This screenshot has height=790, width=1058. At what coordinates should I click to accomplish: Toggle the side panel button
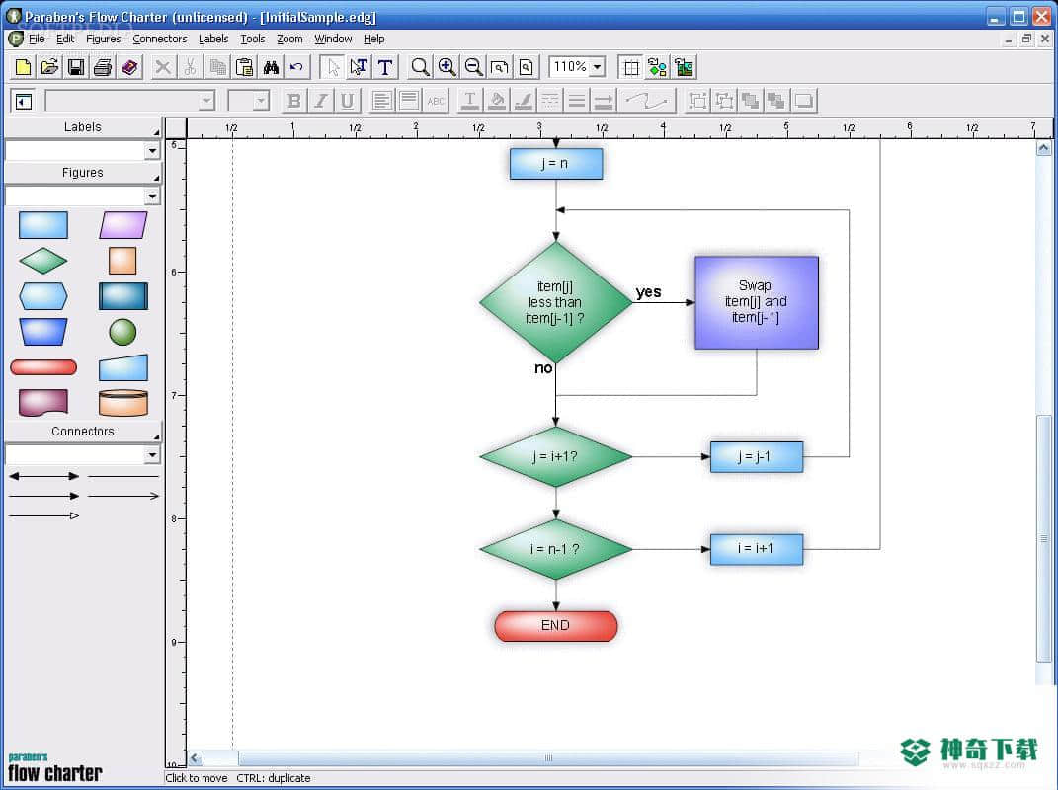coord(23,101)
